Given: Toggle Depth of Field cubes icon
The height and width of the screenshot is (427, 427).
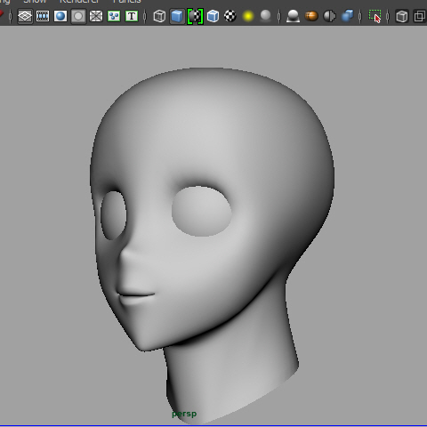Looking at the screenshot, I should tap(347, 16).
